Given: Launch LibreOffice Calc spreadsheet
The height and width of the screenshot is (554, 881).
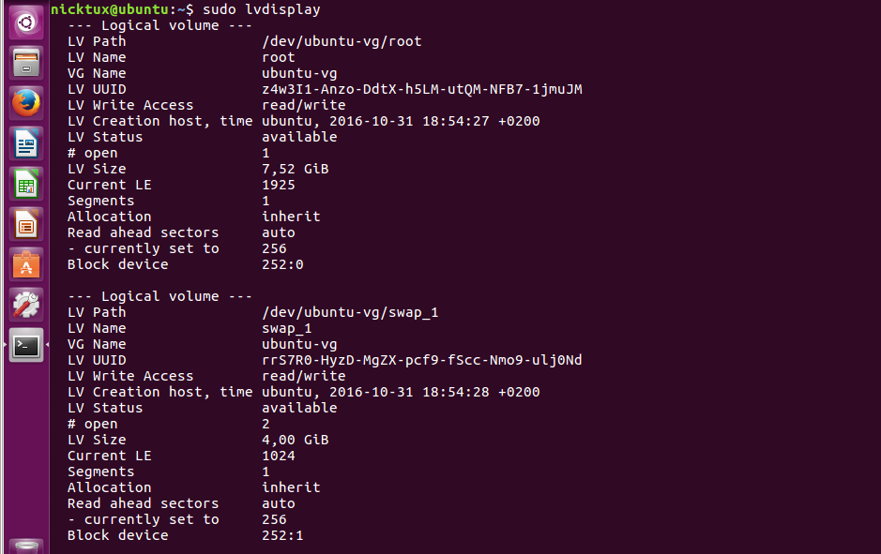Looking at the screenshot, I should (26, 184).
